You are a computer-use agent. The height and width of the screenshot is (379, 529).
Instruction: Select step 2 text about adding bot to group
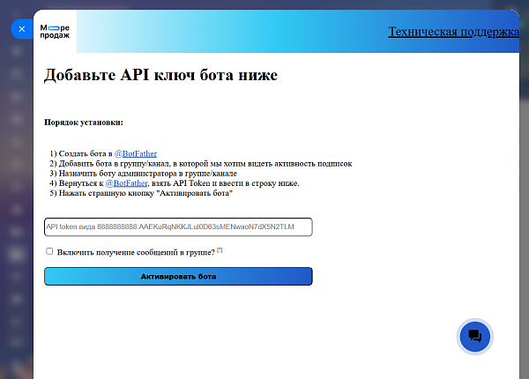(x=201, y=164)
